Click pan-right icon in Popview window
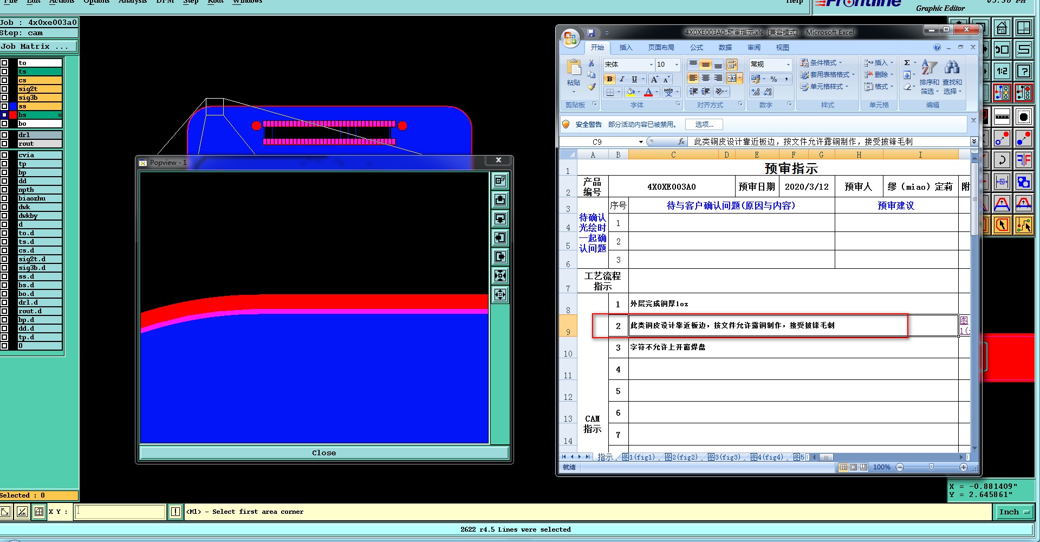This screenshot has width=1040, height=542. pyautogui.click(x=500, y=257)
